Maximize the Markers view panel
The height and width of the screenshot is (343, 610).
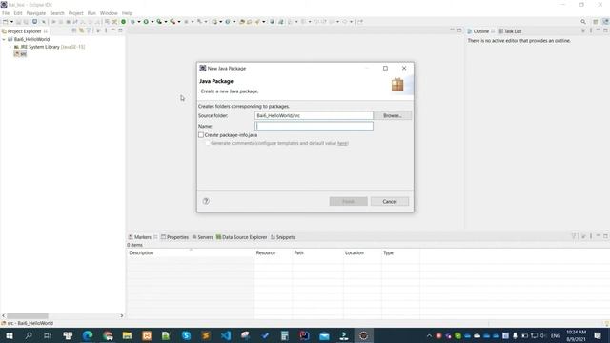(605, 236)
